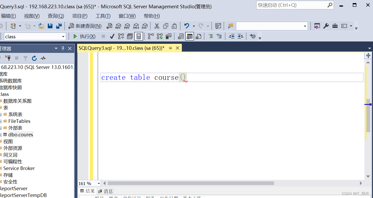Parse the query with the checkmark icon
Image resolution: width=373 pixels, height=198 pixels.
coord(112,36)
